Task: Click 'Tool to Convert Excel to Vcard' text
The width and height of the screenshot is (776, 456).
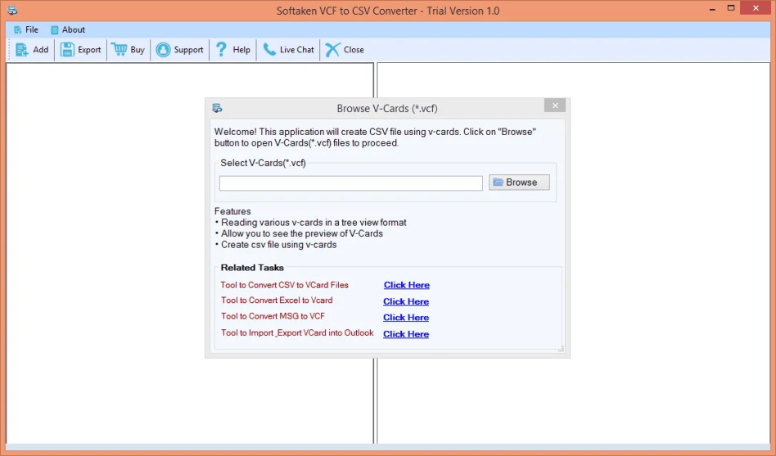Action: [277, 300]
